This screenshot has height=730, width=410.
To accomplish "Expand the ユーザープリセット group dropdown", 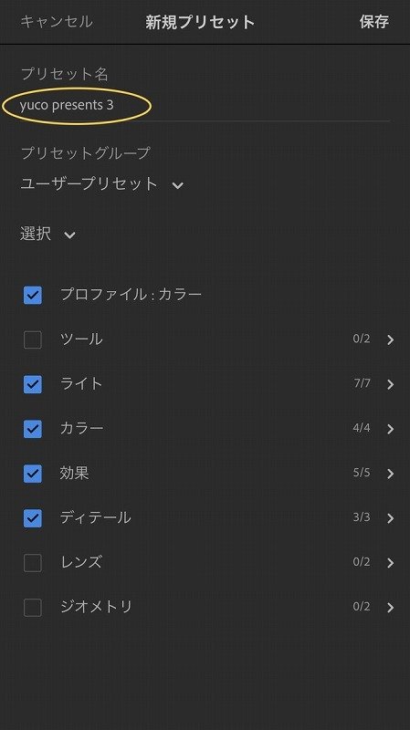I will point(101,184).
